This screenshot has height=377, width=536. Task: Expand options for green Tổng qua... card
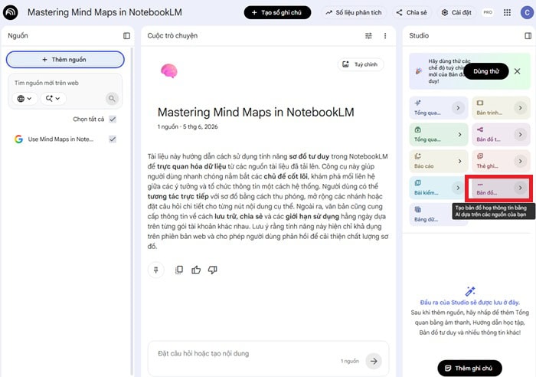459,134
